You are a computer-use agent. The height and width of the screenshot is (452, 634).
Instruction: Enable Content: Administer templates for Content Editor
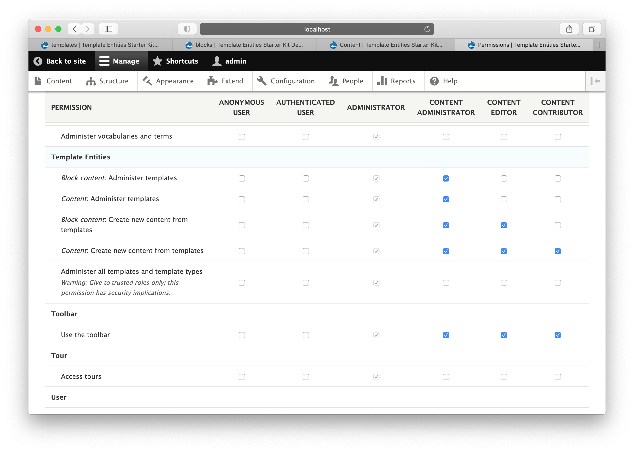pos(504,199)
